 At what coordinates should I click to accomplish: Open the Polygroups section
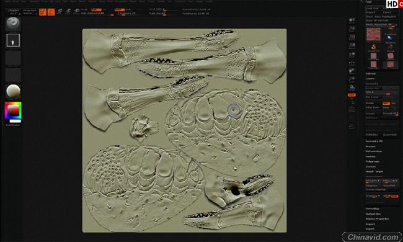pos(373,161)
